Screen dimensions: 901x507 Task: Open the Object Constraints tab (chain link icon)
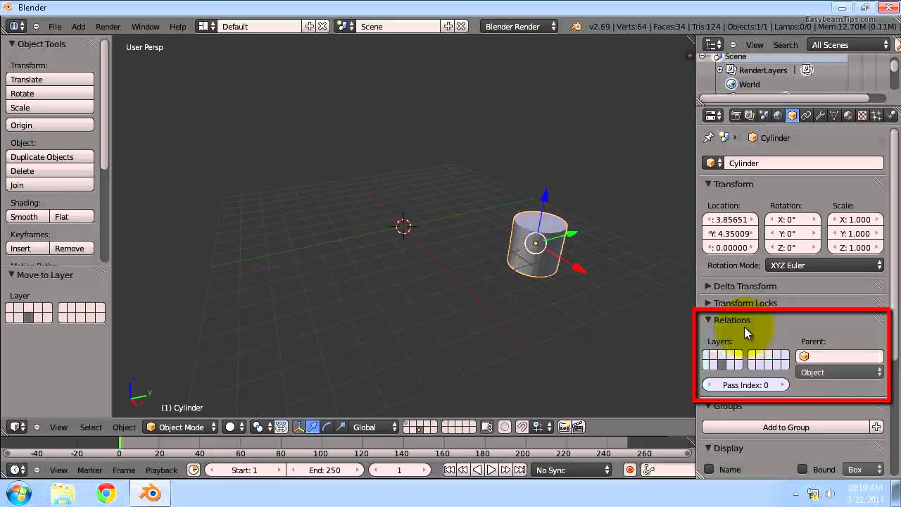(806, 115)
